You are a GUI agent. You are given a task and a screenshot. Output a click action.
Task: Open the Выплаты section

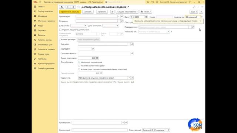tap(41, 35)
